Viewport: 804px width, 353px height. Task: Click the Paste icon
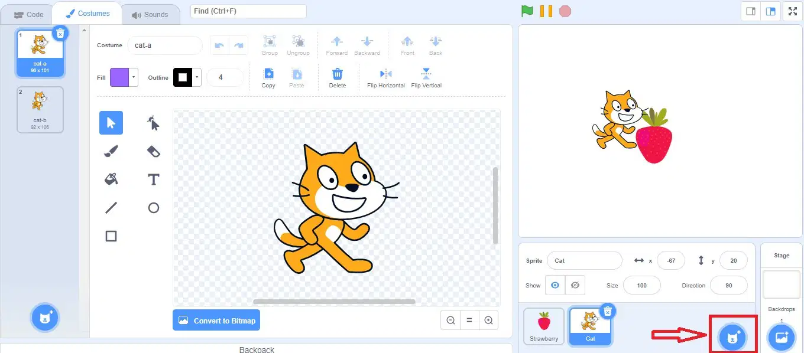click(x=297, y=74)
